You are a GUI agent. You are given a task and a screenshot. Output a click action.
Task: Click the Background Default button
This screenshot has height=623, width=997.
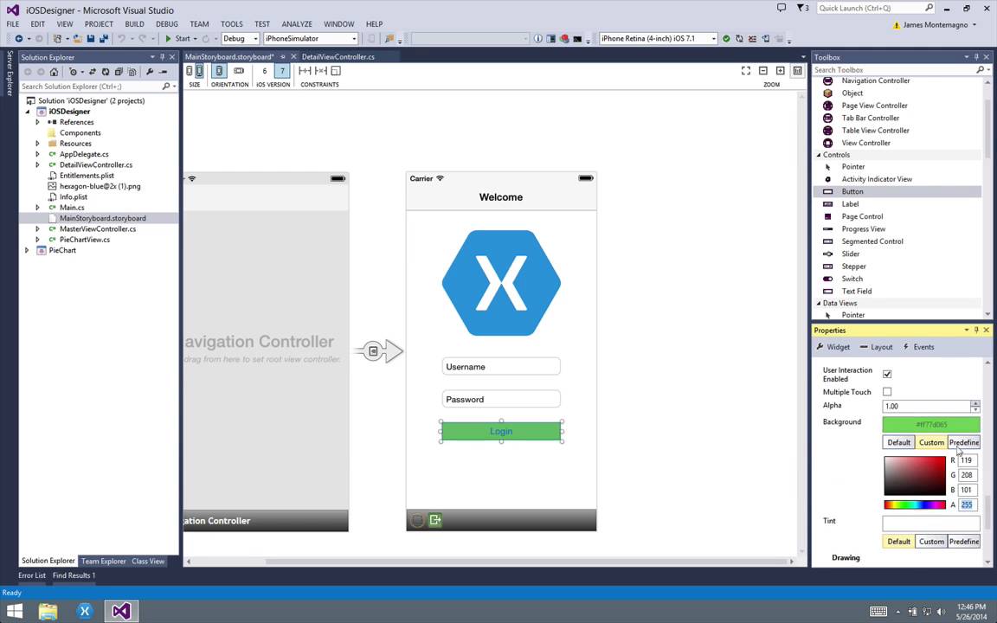pos(898,442)
